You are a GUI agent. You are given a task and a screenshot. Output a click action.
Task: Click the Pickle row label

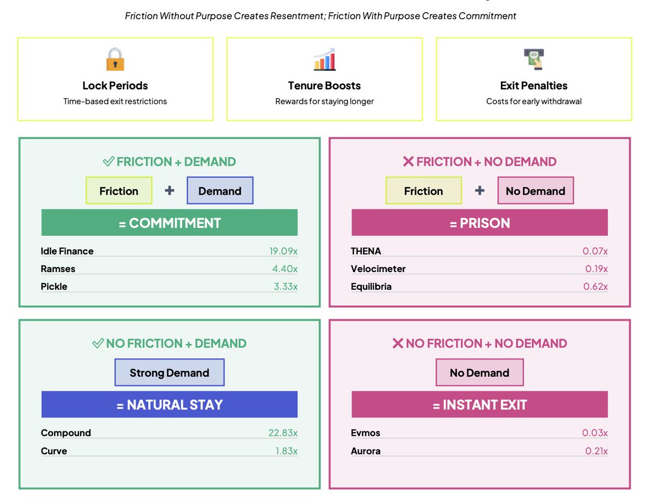coord(54,286)
